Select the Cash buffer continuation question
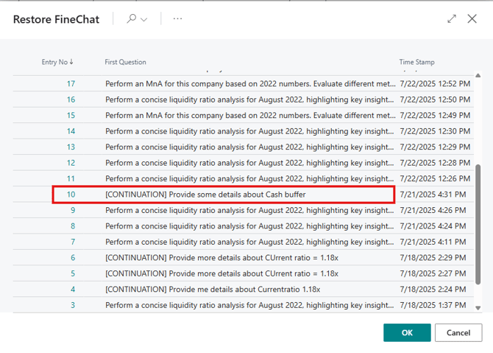This screenshot has width=493, height=353. (x=205, y=195)
